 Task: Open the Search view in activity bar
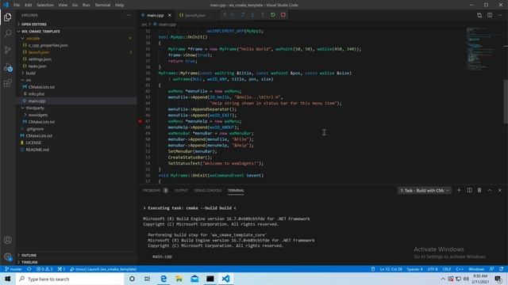click(7, 33)
